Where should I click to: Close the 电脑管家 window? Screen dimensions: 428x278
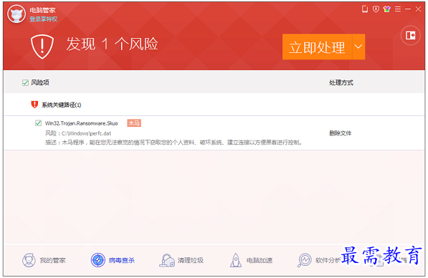(418, 9)
